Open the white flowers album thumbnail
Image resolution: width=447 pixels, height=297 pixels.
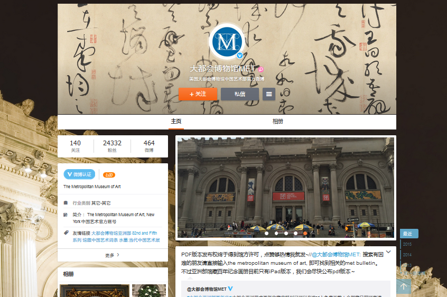point(149,291)
